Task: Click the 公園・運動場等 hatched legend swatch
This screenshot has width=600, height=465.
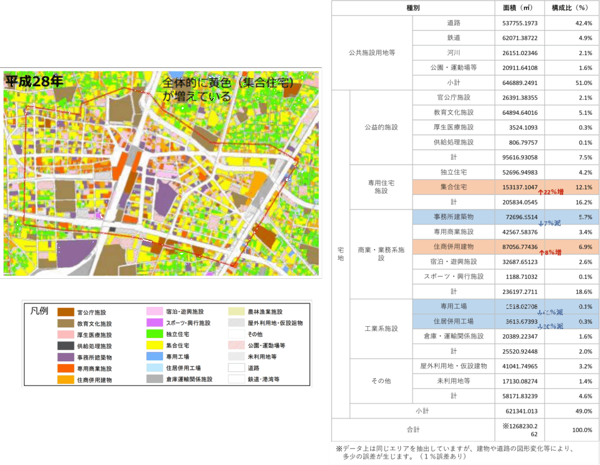Action: (237, 346)
